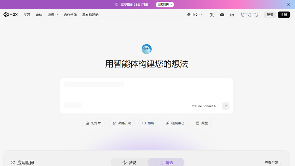Open the 学习 menu item
Viewport: 295px width, 166px height.
[27, 15]
